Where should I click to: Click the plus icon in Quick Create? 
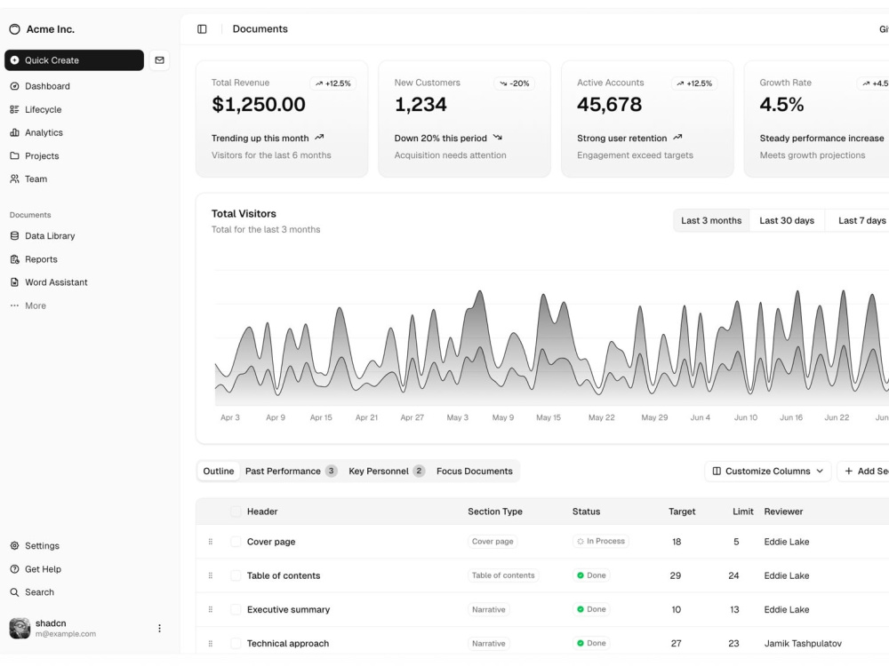[x=15, y=60]
